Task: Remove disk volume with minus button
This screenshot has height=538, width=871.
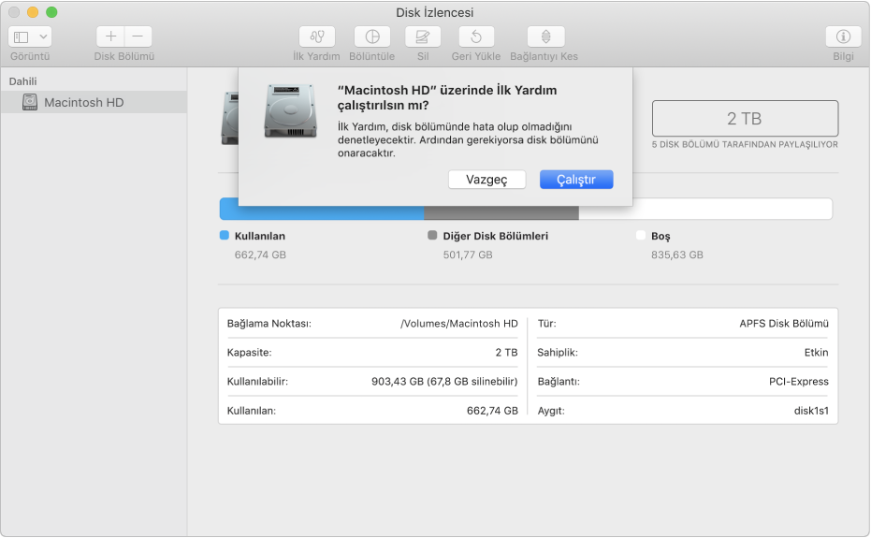Action: [138, 36]
